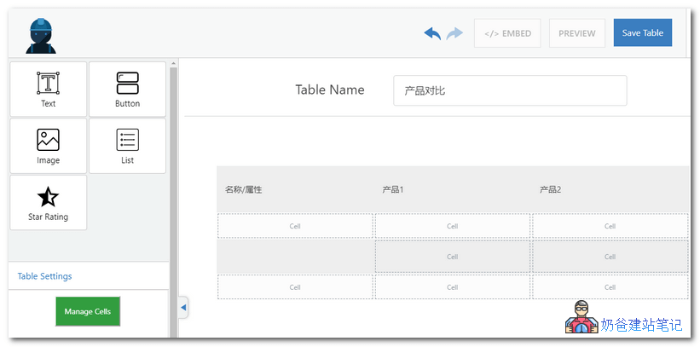Click the Table Name input field
This screenshot has height=347, width=700.
[x=510, y=90]
